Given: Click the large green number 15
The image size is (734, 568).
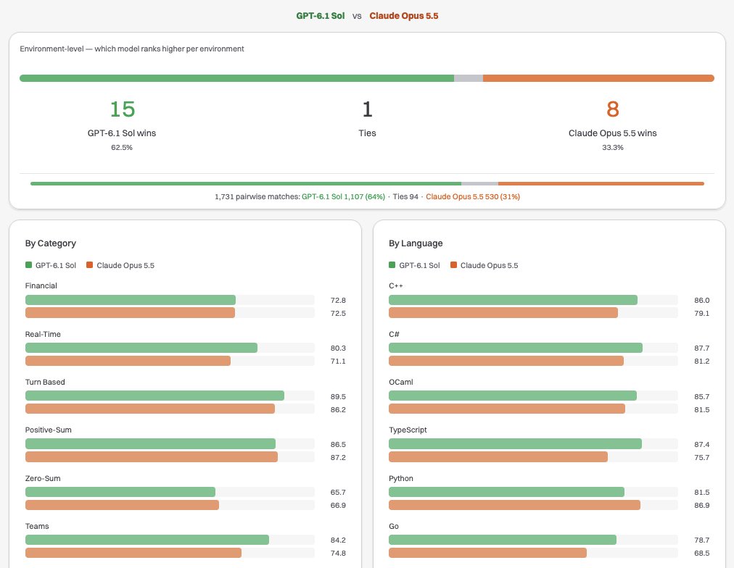Looking at the screenshot, I should pyautogui.click(x=122, y=109).
